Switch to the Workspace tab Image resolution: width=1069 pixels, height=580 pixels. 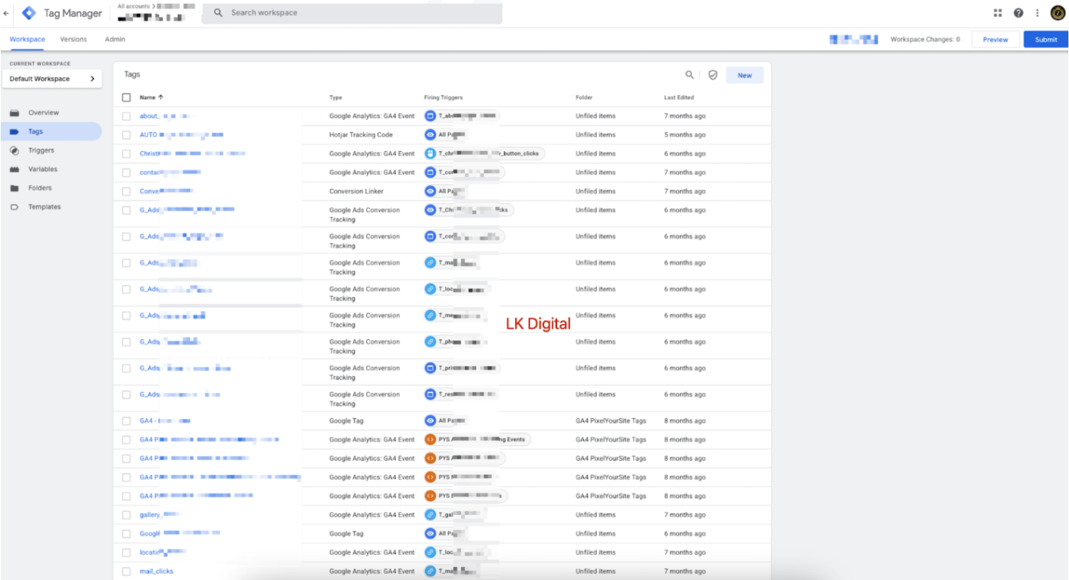pyautogui.click(x=27, y=39)
